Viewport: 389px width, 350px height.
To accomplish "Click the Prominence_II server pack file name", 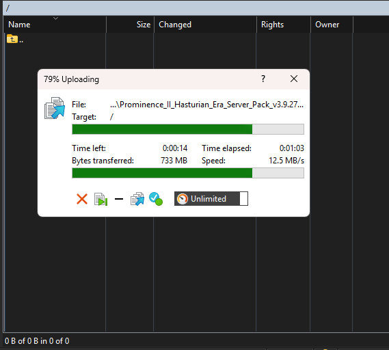I will (x=206, y=105).
